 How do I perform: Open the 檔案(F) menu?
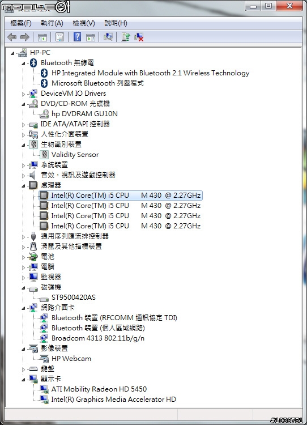pyautogui.click(x=21, y=23)
